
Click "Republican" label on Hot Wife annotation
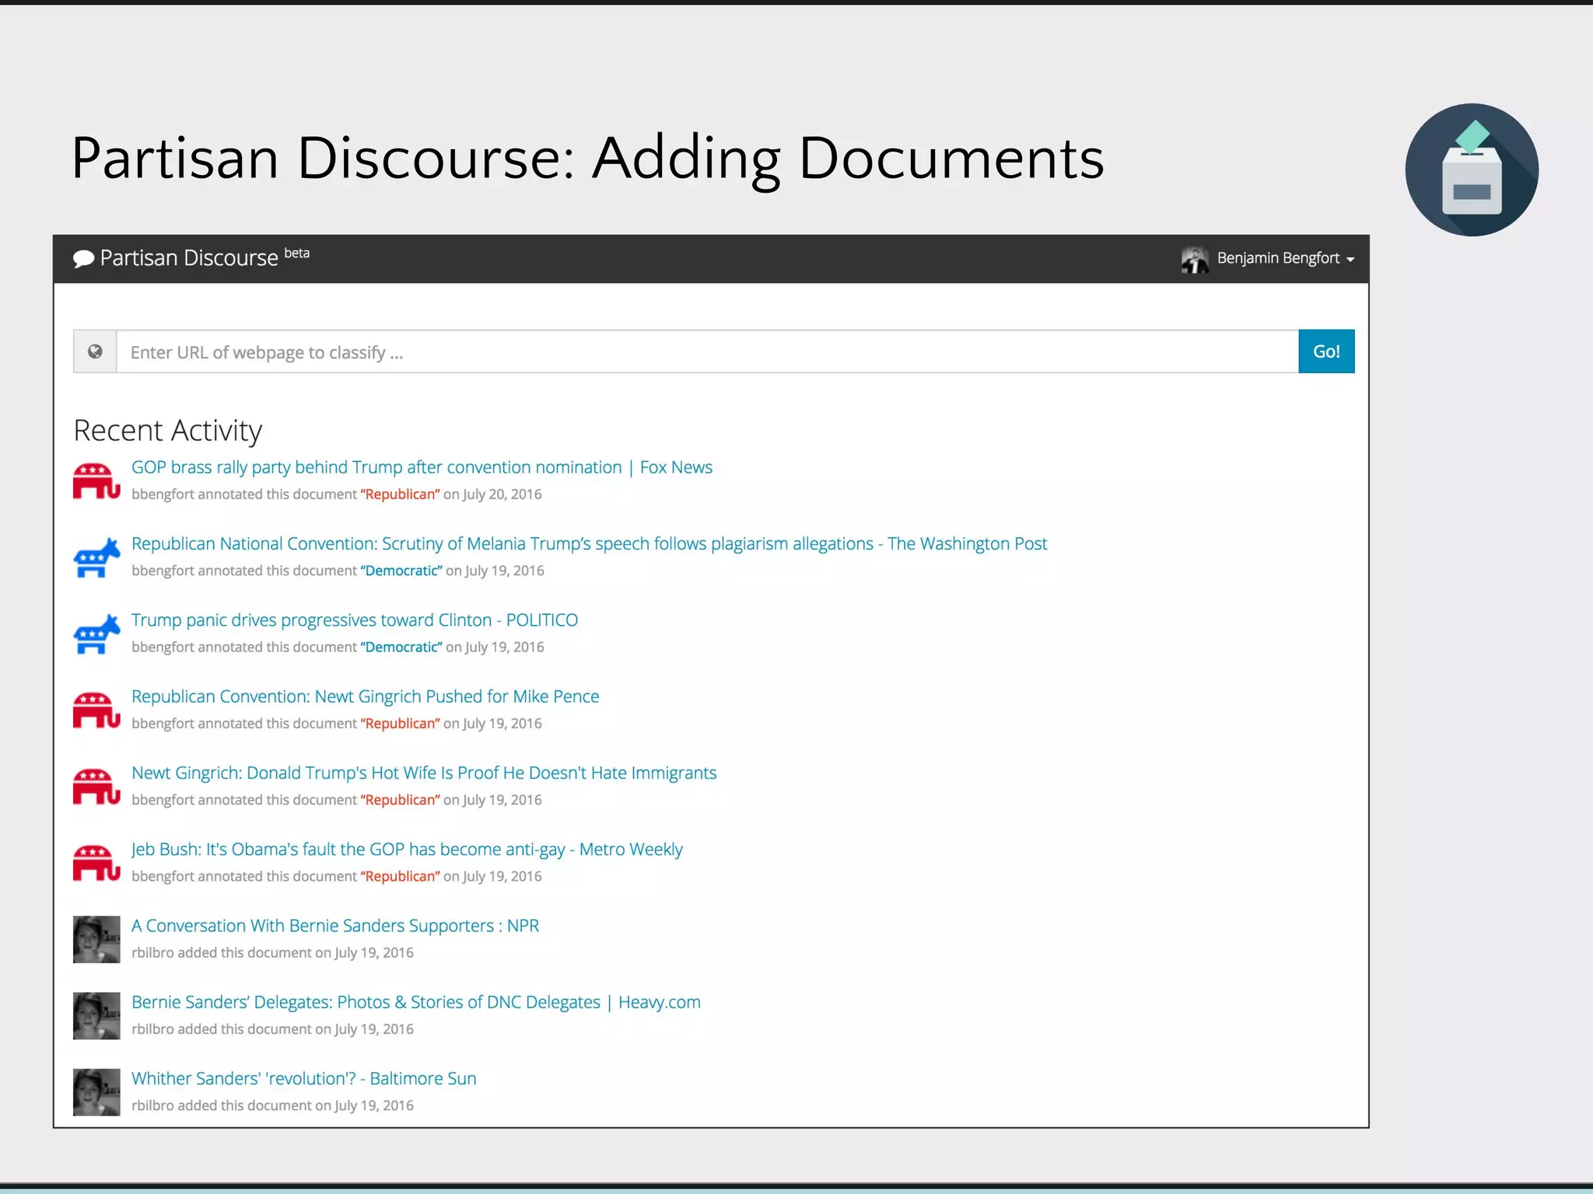tap(400, 800)
